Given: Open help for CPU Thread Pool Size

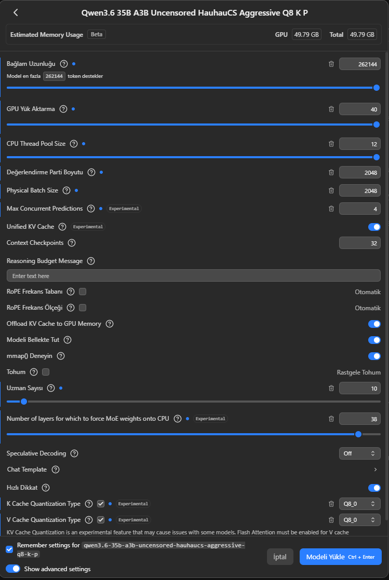Looking at the screenshot, I should 74,144.
